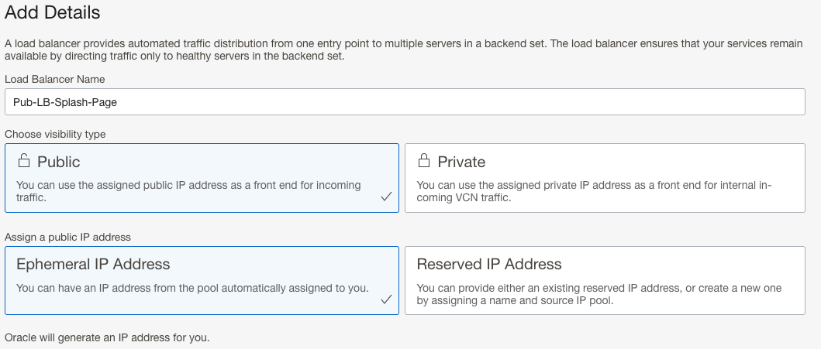Click the load balancer intro paragraph
821x349 pixels.
pos(403,50)
